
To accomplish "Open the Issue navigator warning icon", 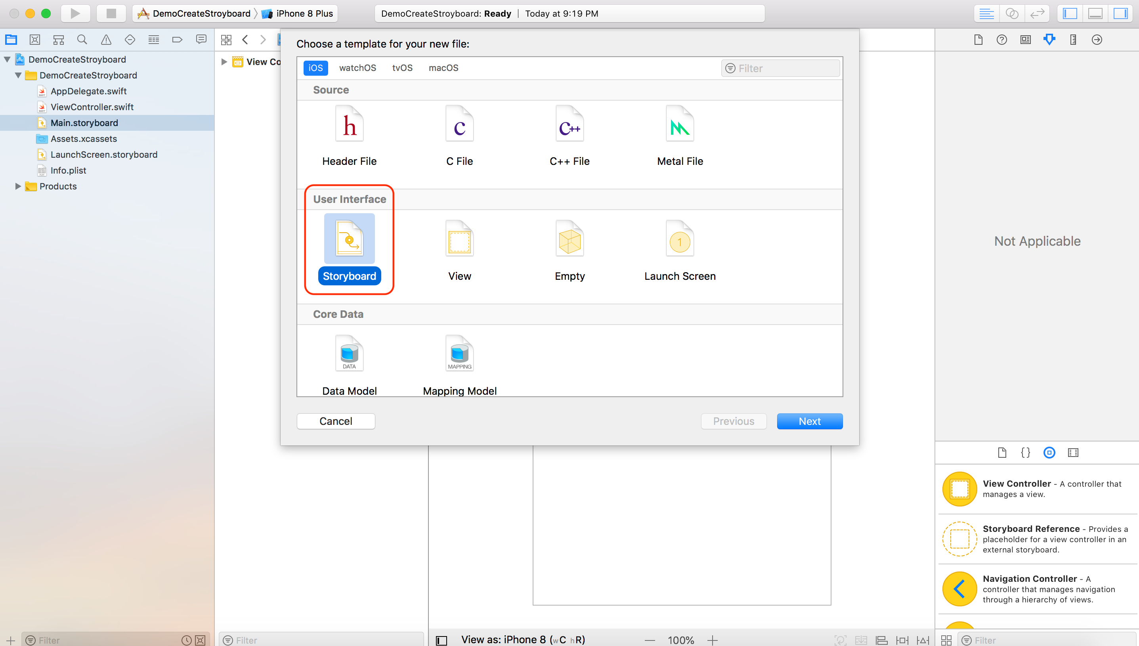I will click(106, 40).
